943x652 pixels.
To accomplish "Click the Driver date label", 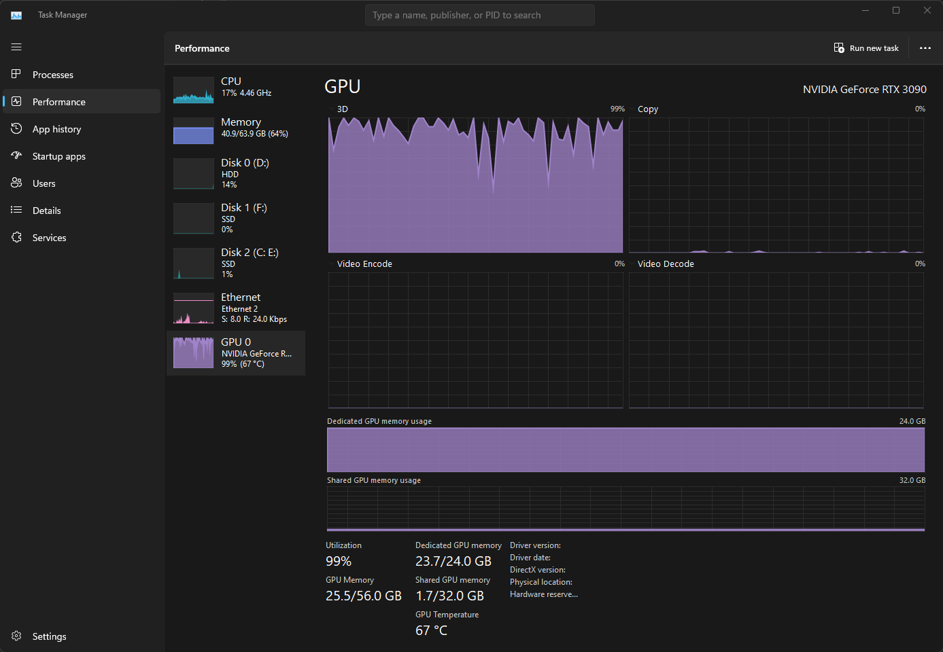I will (x=530, y=558).
